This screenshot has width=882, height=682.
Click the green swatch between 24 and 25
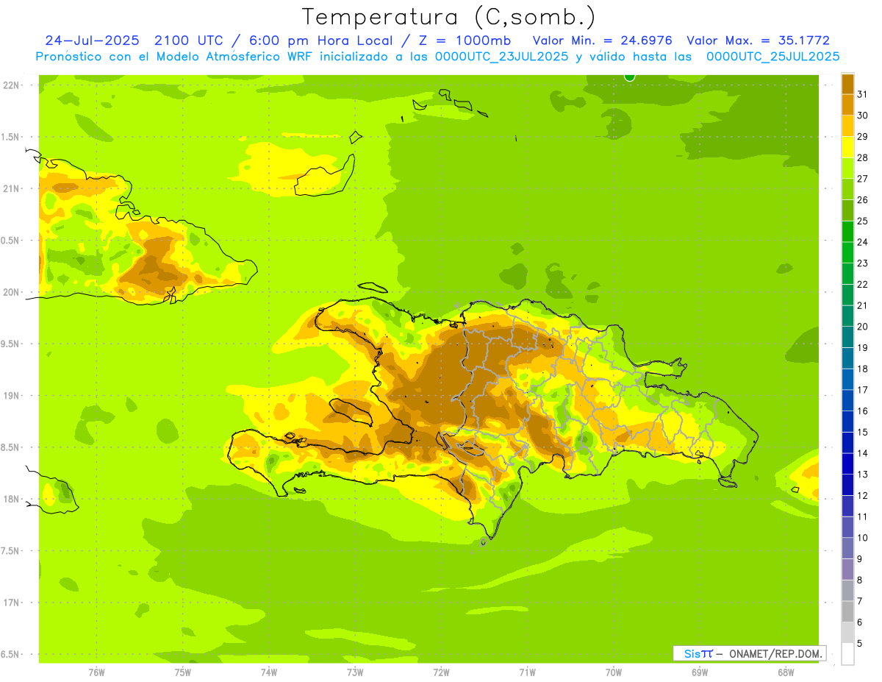click(847, 232)
